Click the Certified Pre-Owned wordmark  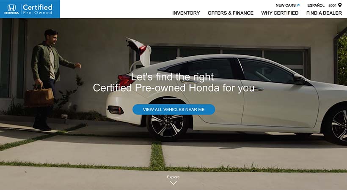tap(38, 9)
